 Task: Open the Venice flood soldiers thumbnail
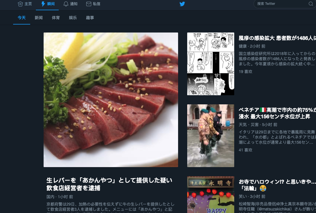pyautogui.click(x=211, y=135)
